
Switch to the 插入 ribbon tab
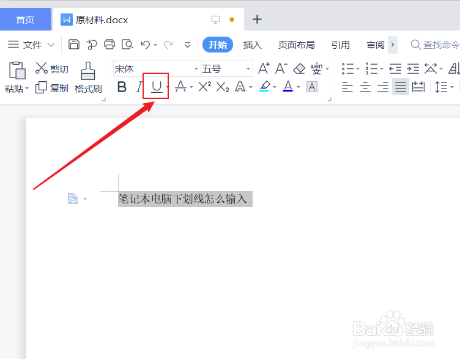pos(252,45)
